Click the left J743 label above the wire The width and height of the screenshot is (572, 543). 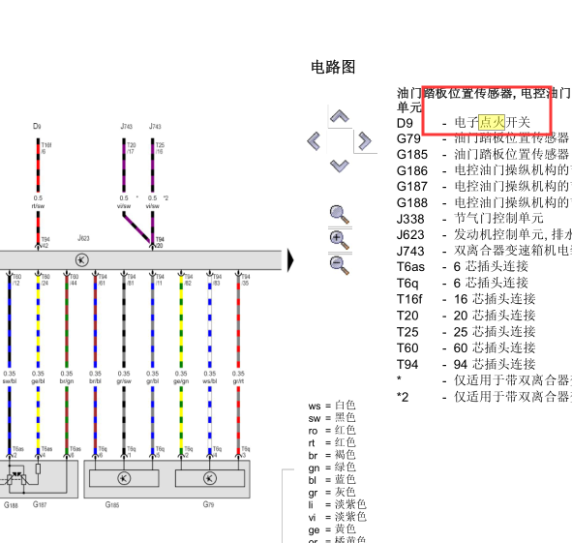tap(126, 126)
